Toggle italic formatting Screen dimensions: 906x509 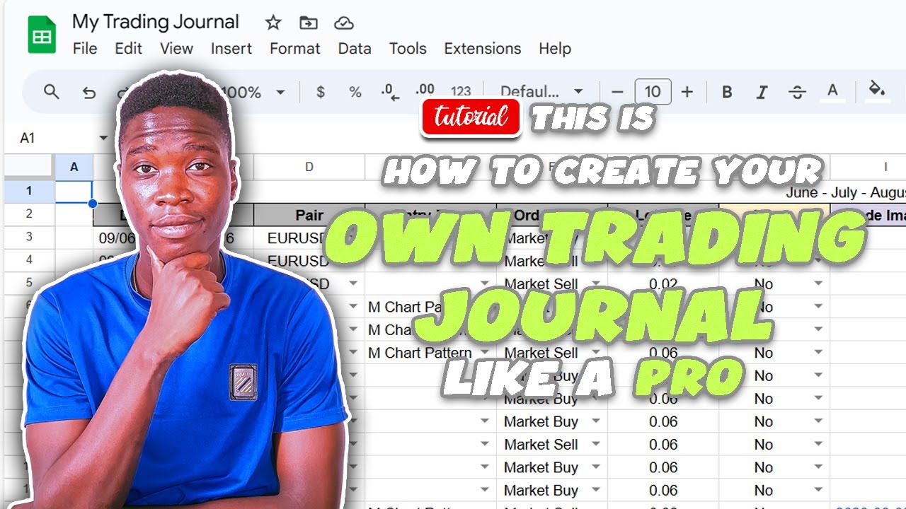pyautogui.click(x=762, y=92)
